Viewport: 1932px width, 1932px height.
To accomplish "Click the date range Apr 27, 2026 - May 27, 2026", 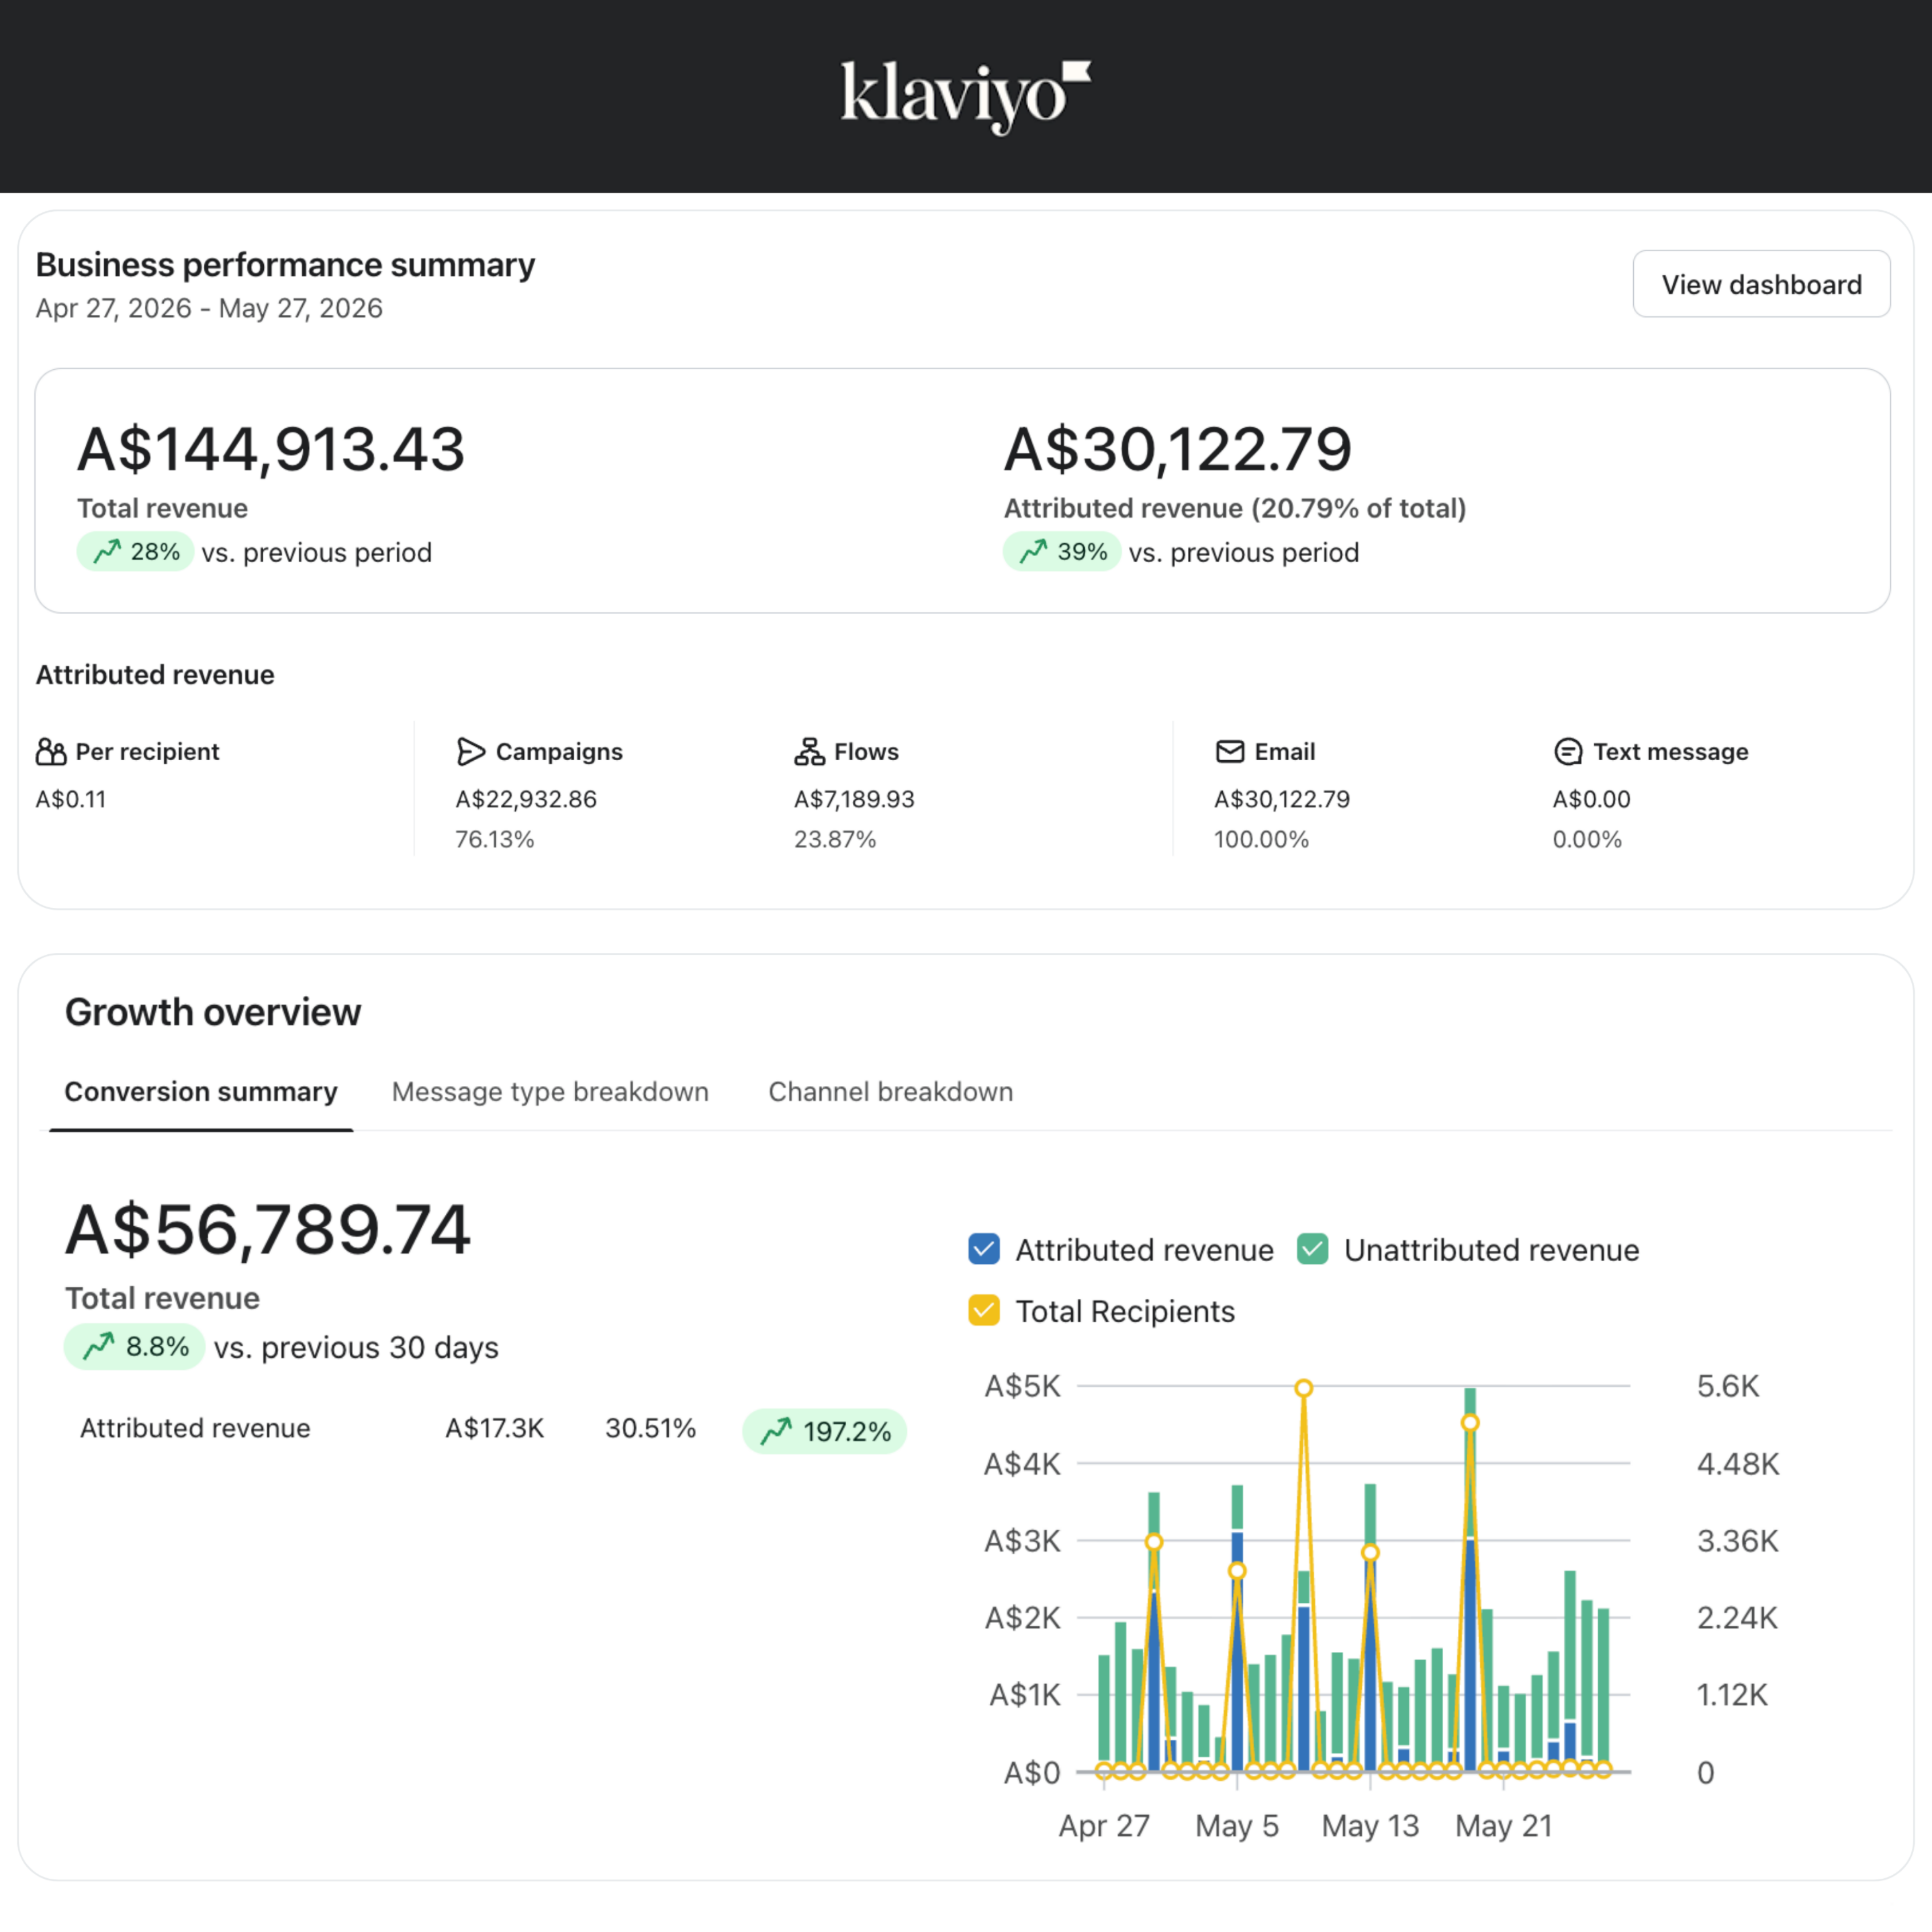I will (209, 308).
